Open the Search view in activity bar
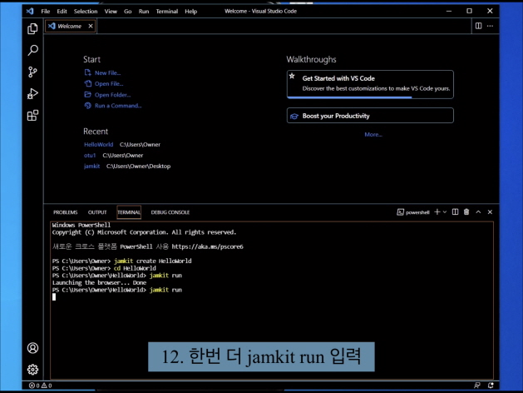Image resolution: width=523 pixels, height=393 pixels. pyautogui.click(x=32, y=51)
